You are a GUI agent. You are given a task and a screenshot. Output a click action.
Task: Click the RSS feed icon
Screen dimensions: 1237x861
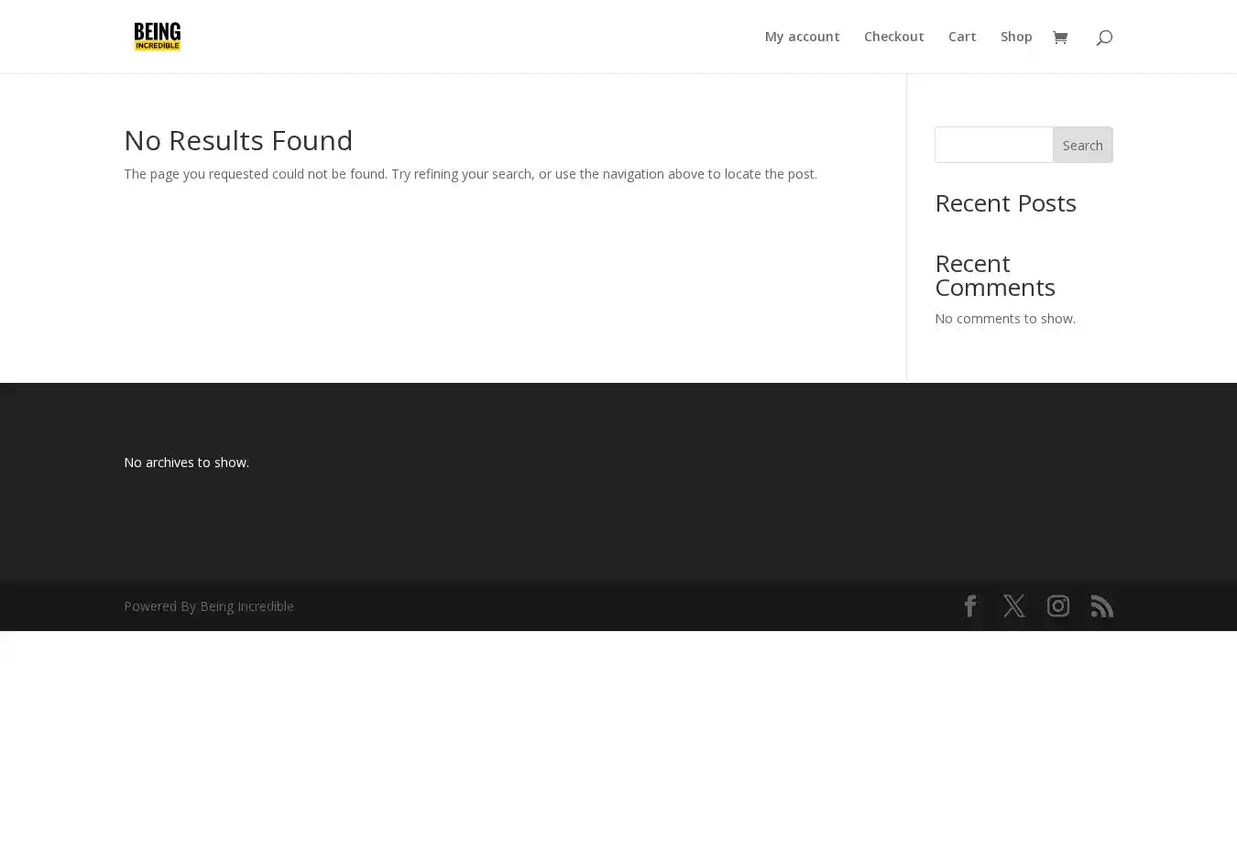(1101, 606)
